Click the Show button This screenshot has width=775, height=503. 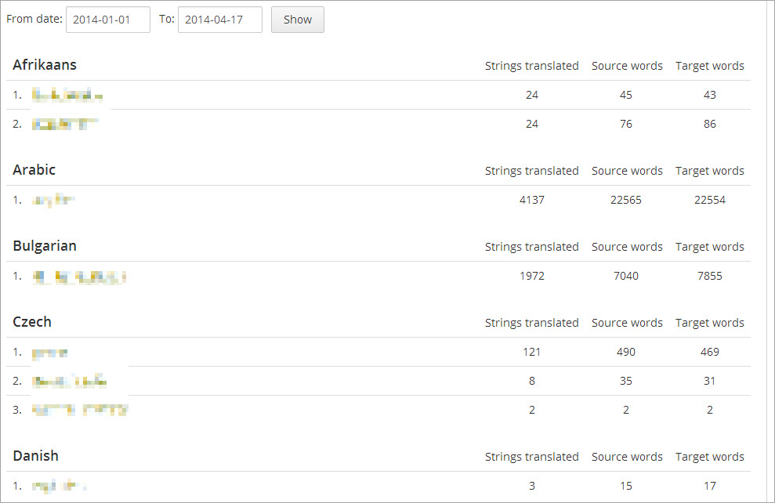pyautogui.click(x=298, y=20)
